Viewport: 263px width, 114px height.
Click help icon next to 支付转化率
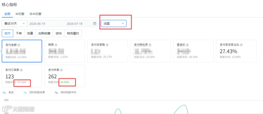150,45
